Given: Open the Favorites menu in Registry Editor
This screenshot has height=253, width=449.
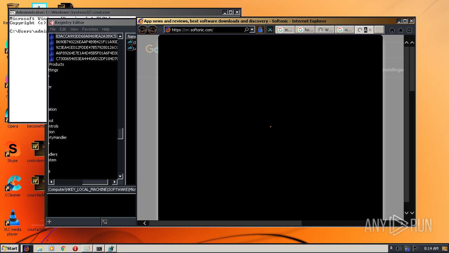Looking at the screenshot, I should pyautogui.click(x=90, y=29).
